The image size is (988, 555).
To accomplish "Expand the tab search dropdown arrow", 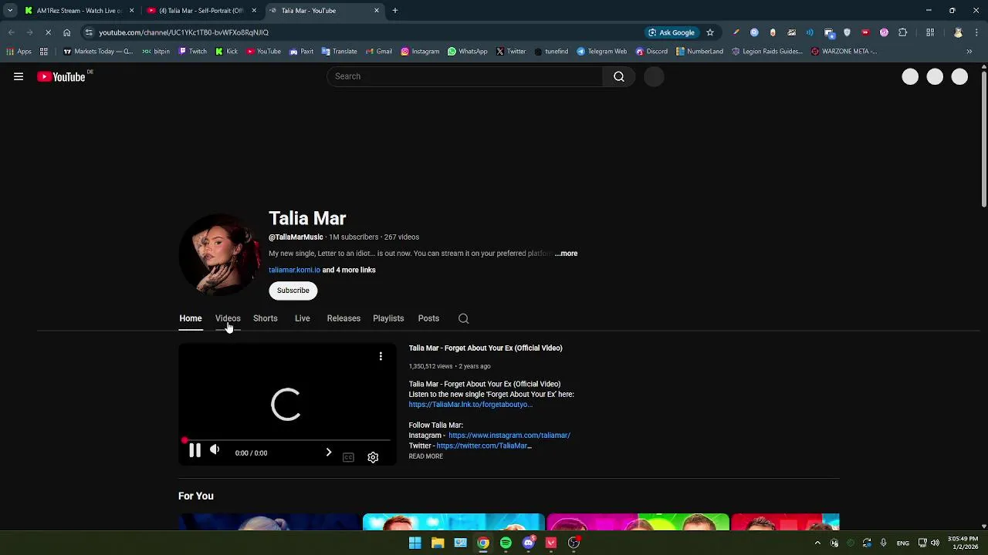I will (10, 10).
